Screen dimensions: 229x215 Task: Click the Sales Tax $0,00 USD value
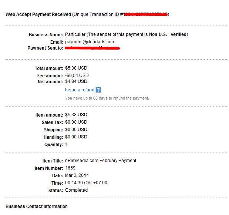pyautogui.click(x=76, y=122)
